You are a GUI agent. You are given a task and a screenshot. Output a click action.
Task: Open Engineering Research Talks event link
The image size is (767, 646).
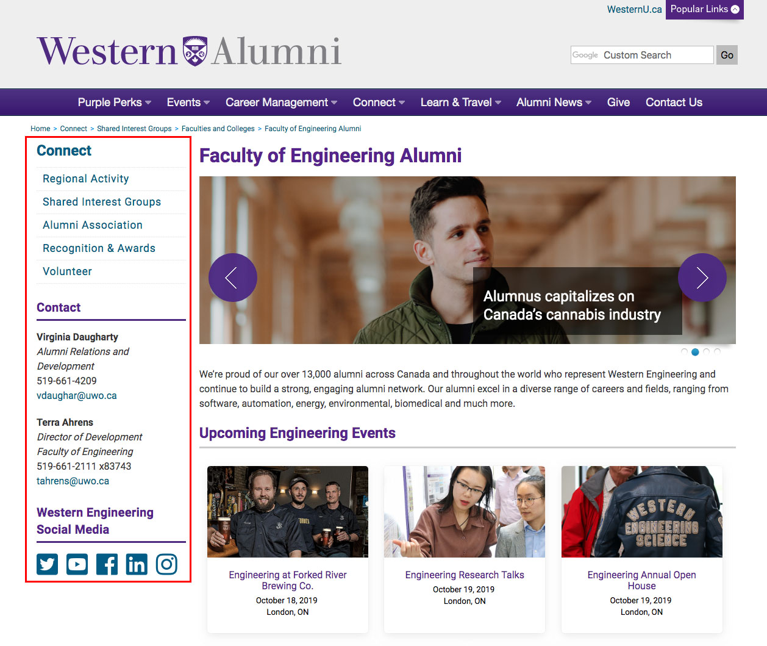(465, 575)
